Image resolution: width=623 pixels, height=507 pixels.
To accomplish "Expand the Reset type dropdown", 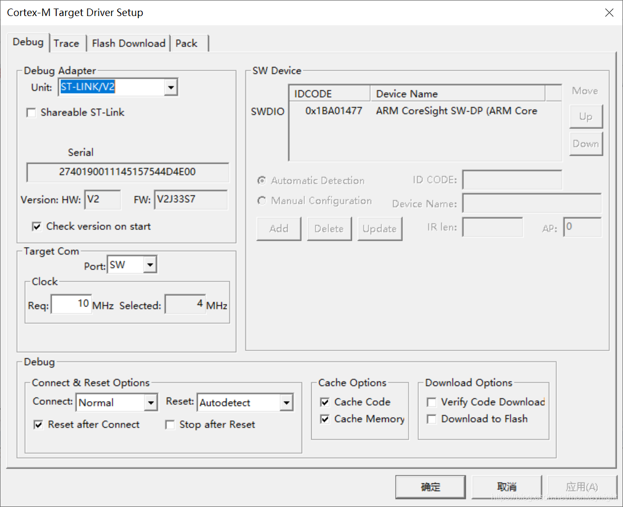I will click(x=287, y=403).
